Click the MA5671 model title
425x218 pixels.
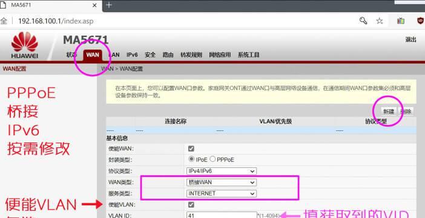pos(85,40)
